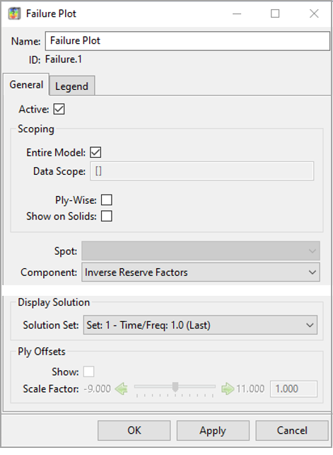The width and height of the screenshot is (333, 455).
Task: Open the Solution Set dropdown
Action: tap(200, 325)
